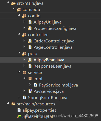The image size is (101, 121).
Task: Expand AlipayUtil.java members
Action: 24,22
